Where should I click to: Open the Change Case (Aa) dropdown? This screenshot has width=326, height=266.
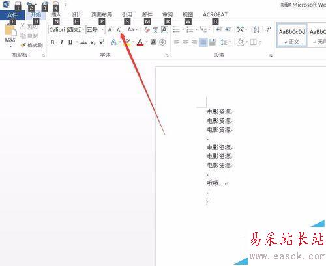132,29
